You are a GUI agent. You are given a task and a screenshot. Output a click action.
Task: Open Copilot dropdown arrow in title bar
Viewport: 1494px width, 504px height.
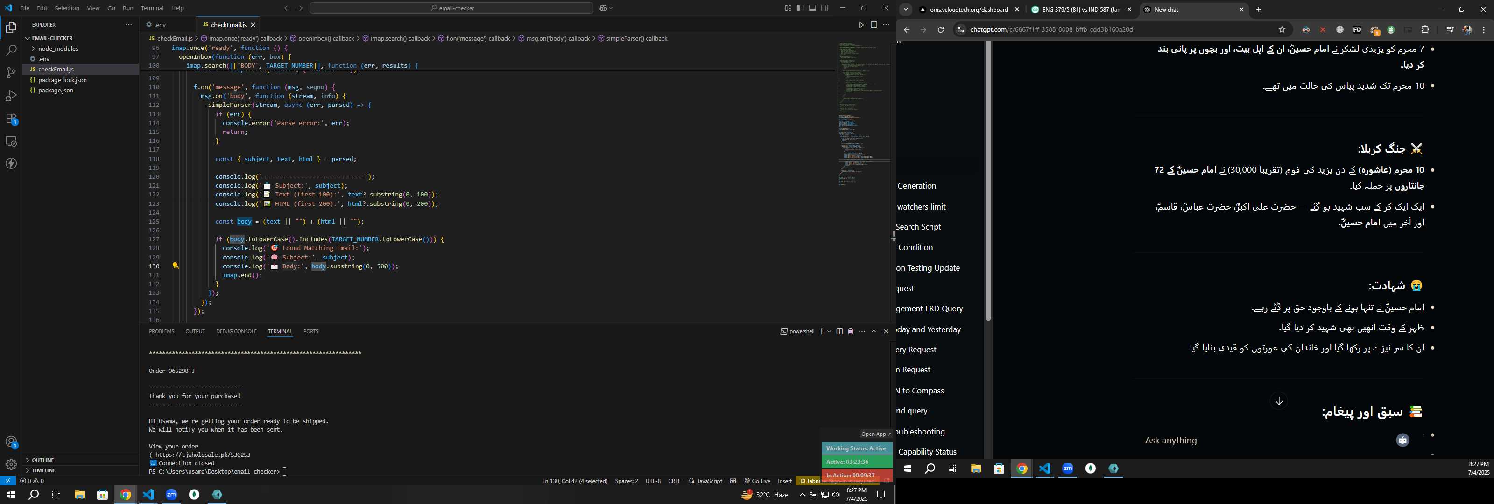pos(611,8)
